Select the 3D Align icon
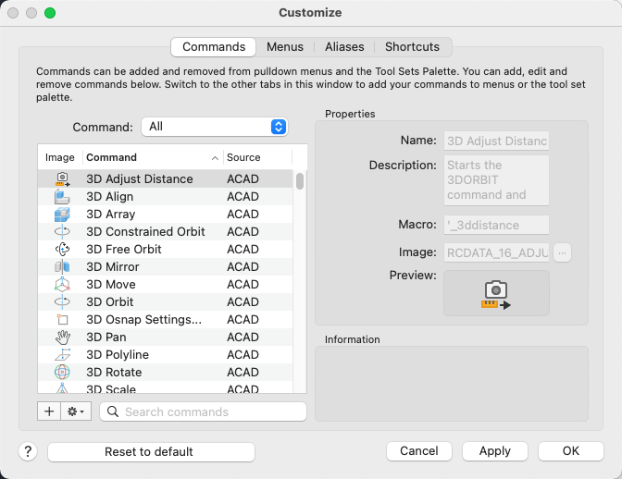 (62, 197)
